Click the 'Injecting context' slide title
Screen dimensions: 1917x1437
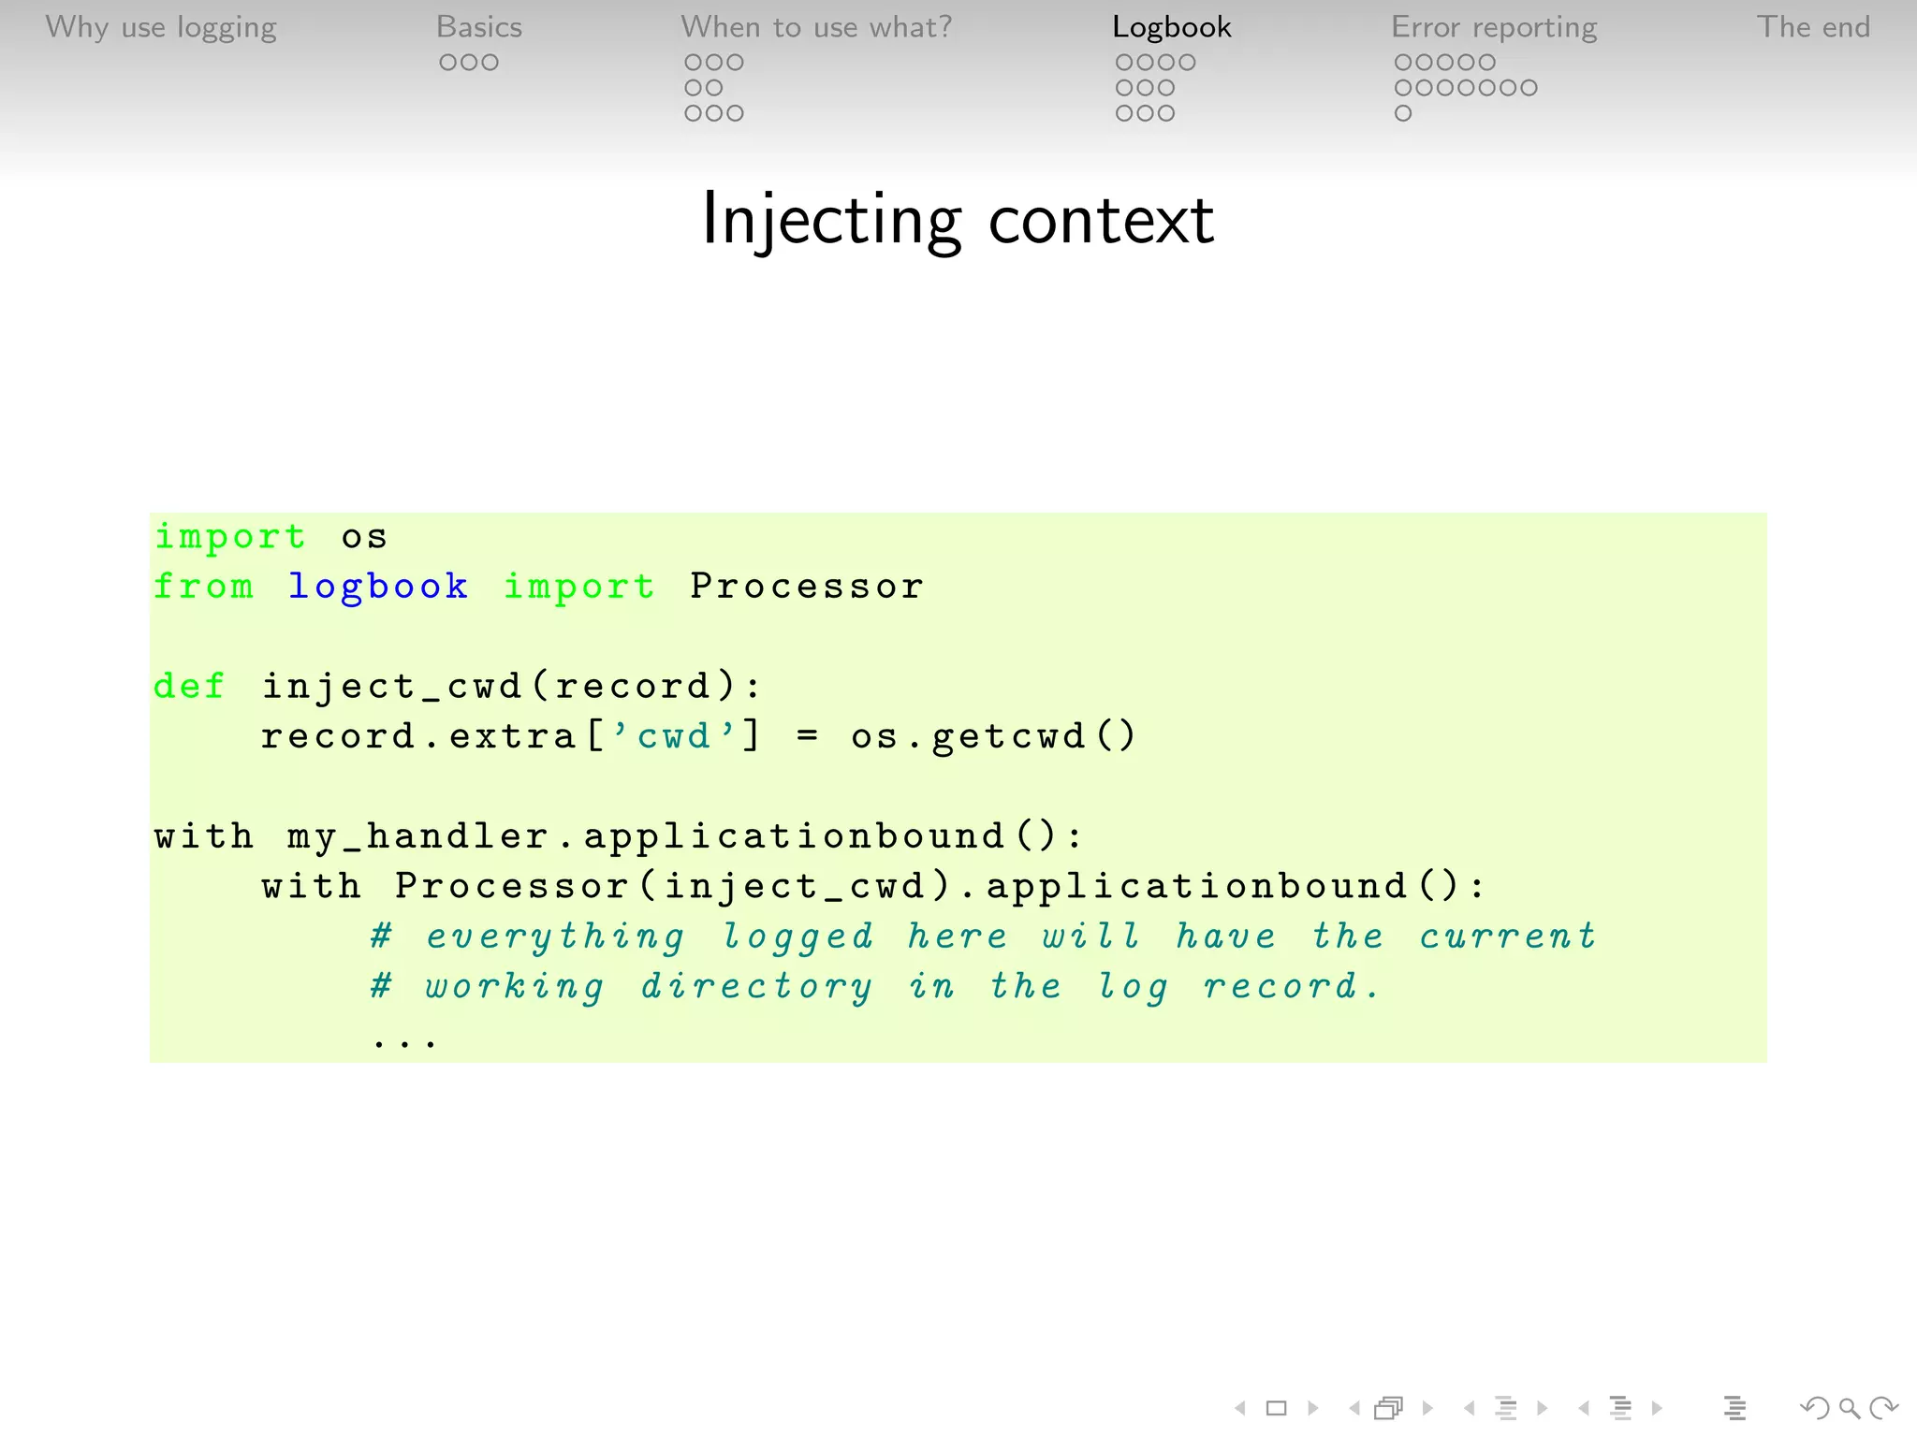pos(958,220)
